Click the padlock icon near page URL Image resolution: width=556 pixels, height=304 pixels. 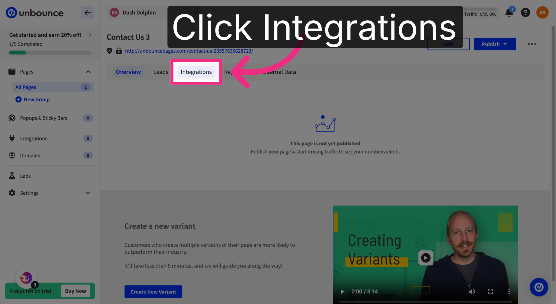point(119,51)
